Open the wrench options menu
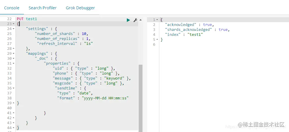The width and height of the screenshot is (289, 132). point(135,20)
